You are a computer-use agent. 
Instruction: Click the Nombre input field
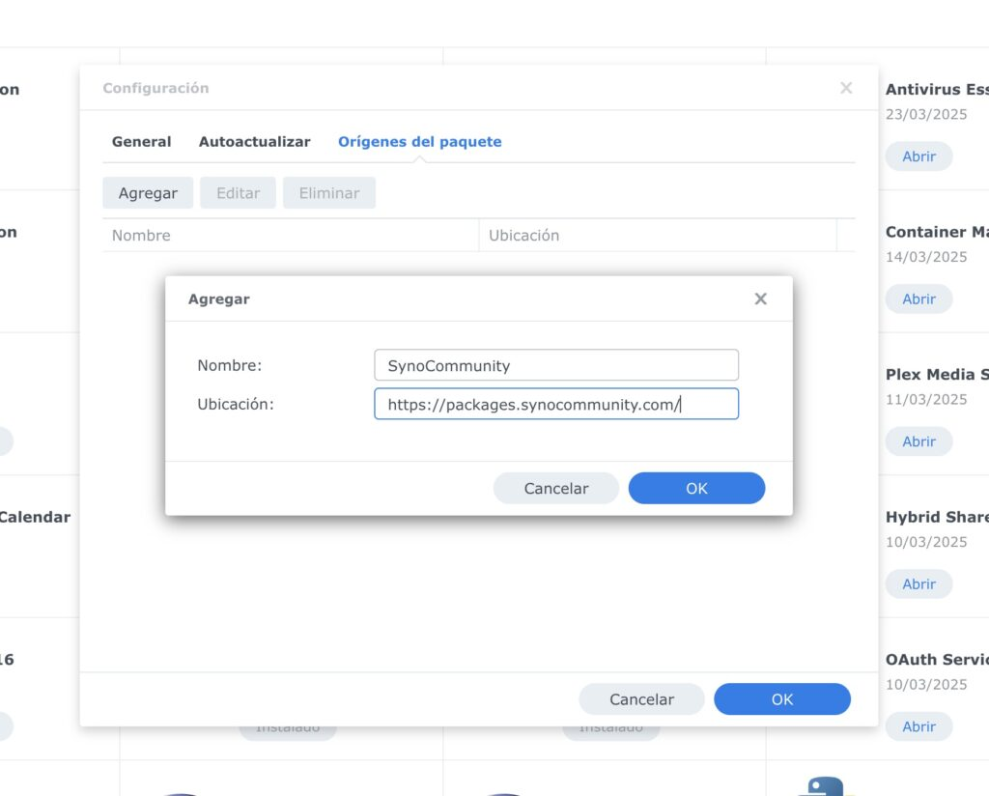click(x=556, y=365)
